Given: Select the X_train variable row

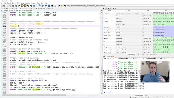Looking at the screenshot, I should coord(138,22).
